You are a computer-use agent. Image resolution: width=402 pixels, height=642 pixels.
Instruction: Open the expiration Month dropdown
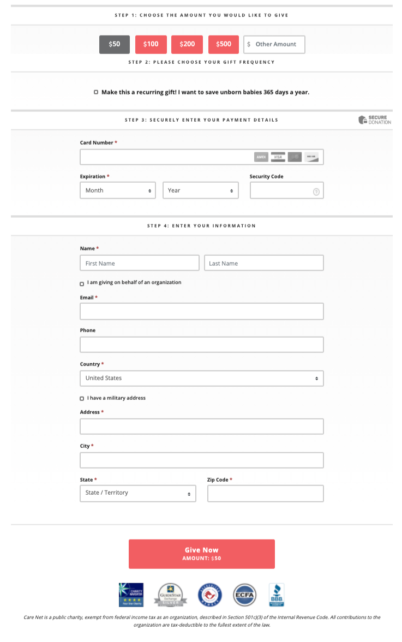(118, 190)
